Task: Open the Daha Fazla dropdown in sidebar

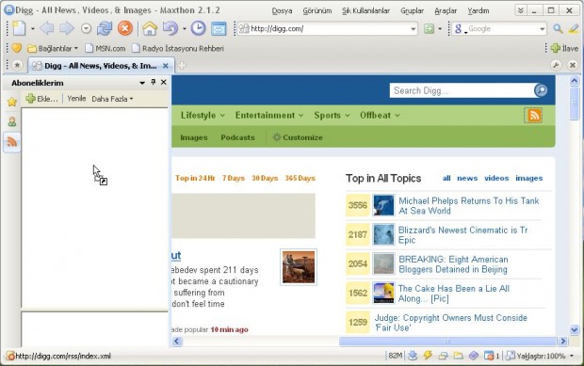Action: coord(112,99)
